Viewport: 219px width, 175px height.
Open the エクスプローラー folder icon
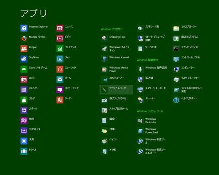click(176, 28)
